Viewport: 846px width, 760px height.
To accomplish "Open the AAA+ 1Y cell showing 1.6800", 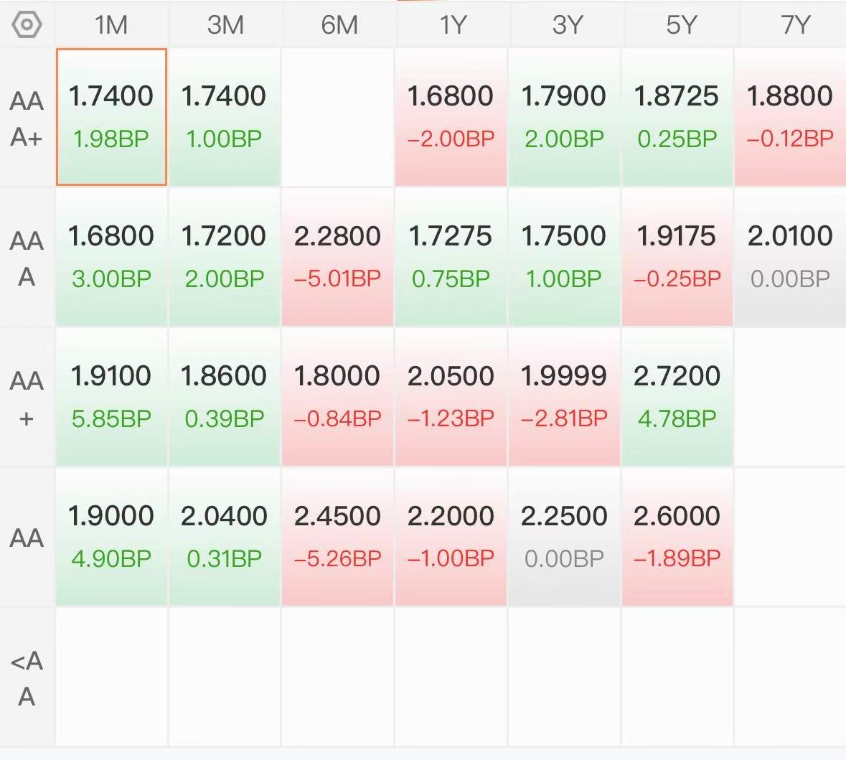I will click(451, 116).
